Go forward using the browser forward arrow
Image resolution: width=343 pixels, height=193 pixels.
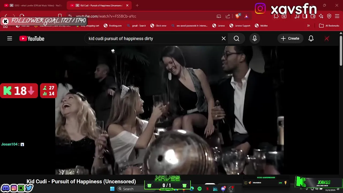[14, 16]
